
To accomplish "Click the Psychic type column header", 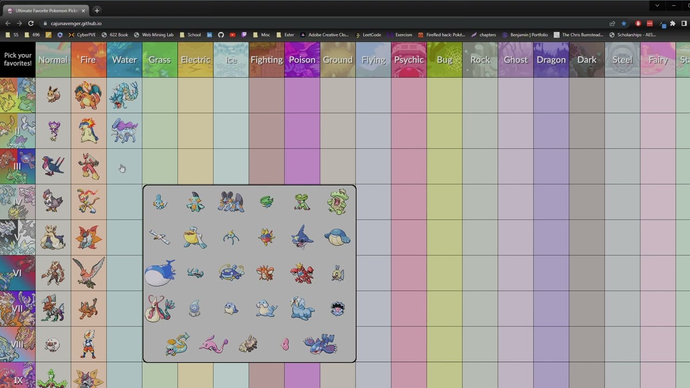I will (409, 60).
